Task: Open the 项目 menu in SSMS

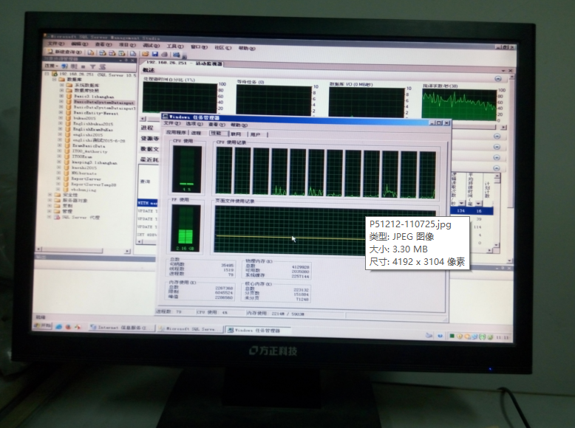Action: click(x=127, y=45)
